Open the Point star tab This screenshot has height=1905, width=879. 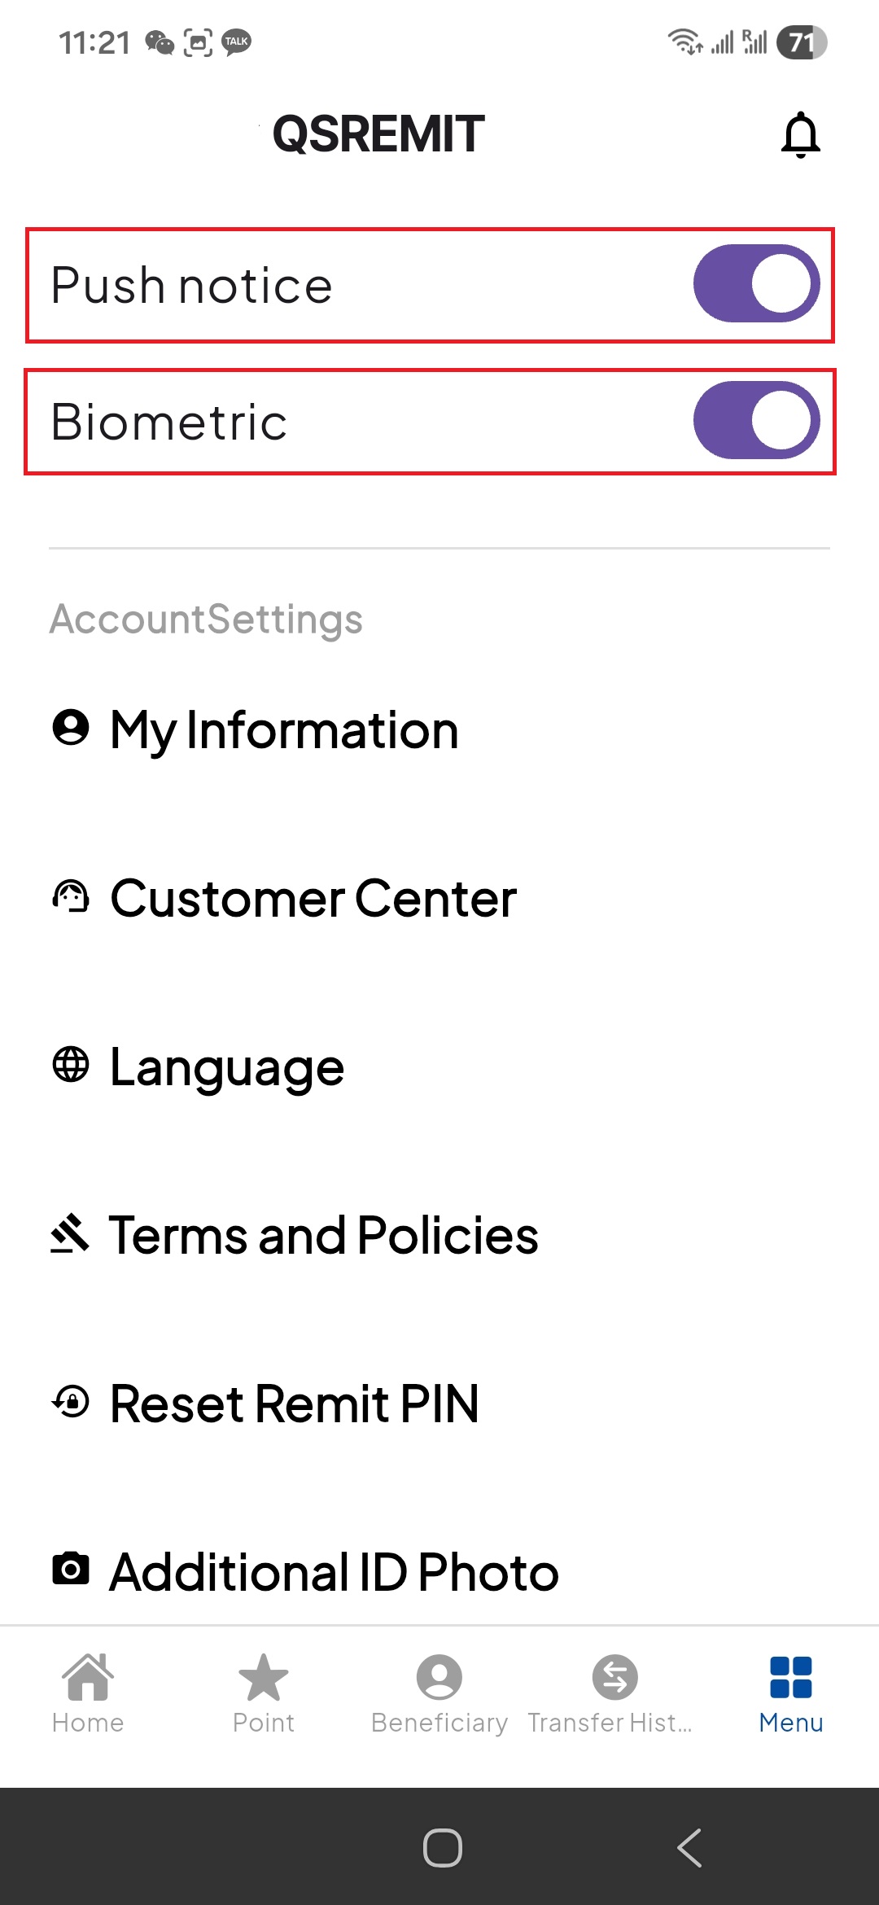[x=264, y=1693]
